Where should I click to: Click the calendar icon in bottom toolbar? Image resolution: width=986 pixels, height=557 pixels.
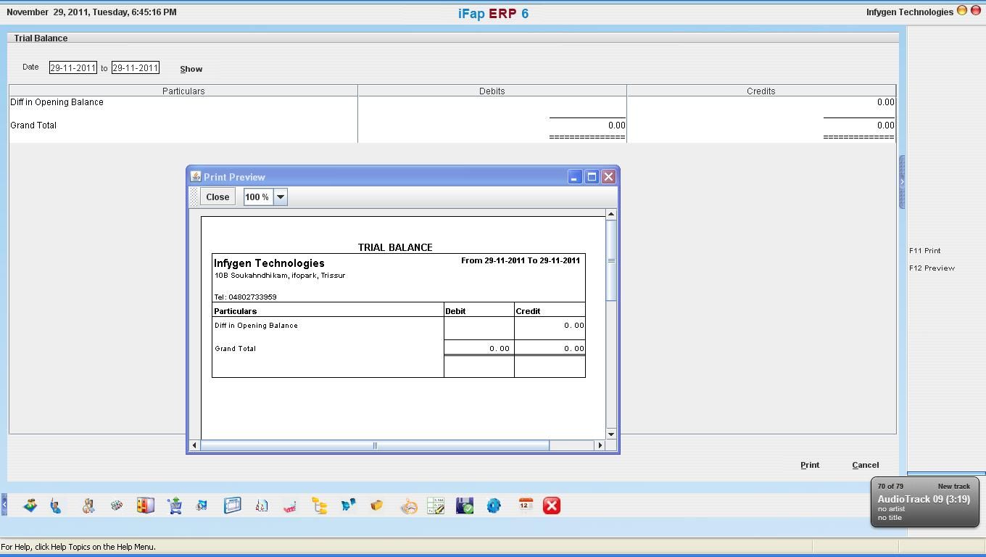[x=526, y=506]
